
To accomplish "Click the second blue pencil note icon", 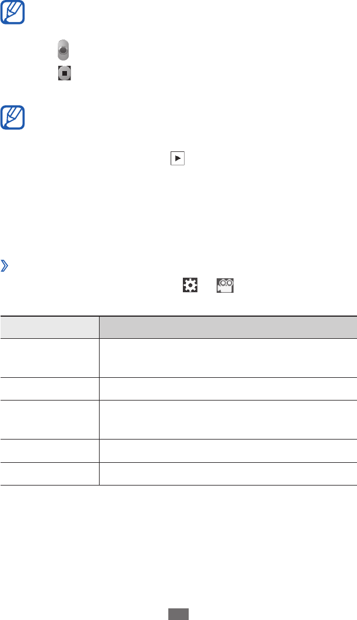I will [12, 116].
